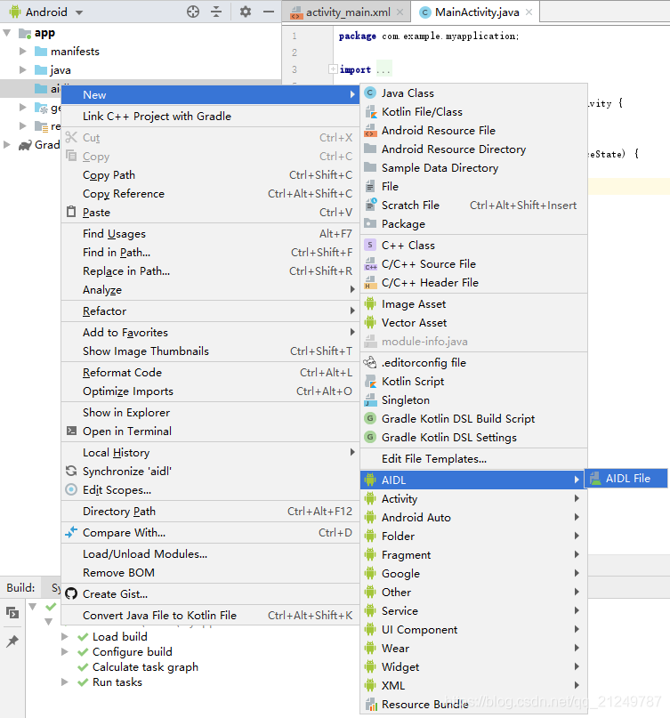Choose Show in Explorer
Viewport: 670px width, 718px height.
pos(210,413)
